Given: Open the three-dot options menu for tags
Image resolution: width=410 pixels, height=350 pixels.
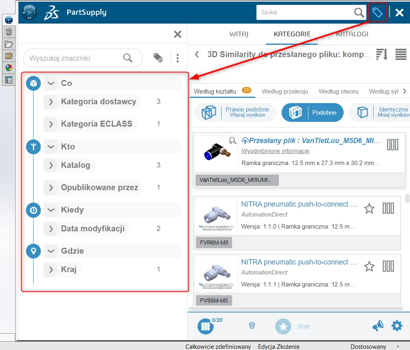Looking at the screenshot, I should tap(178, 58).
